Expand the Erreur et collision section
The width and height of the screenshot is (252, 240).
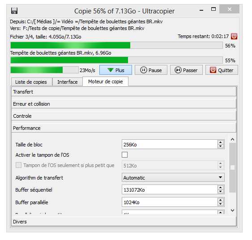tap(124, 104)
